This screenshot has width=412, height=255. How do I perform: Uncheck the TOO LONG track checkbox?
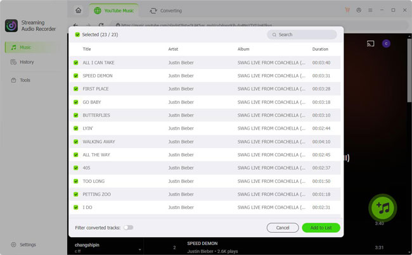[x=76, y=181]
